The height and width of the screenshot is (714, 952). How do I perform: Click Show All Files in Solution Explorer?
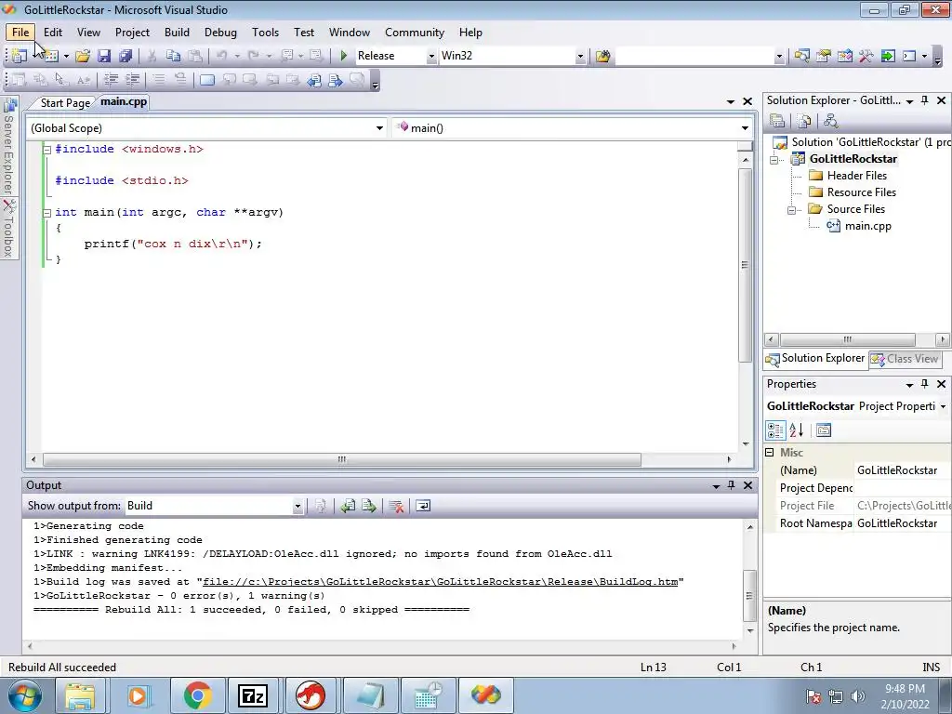point(804,121)
